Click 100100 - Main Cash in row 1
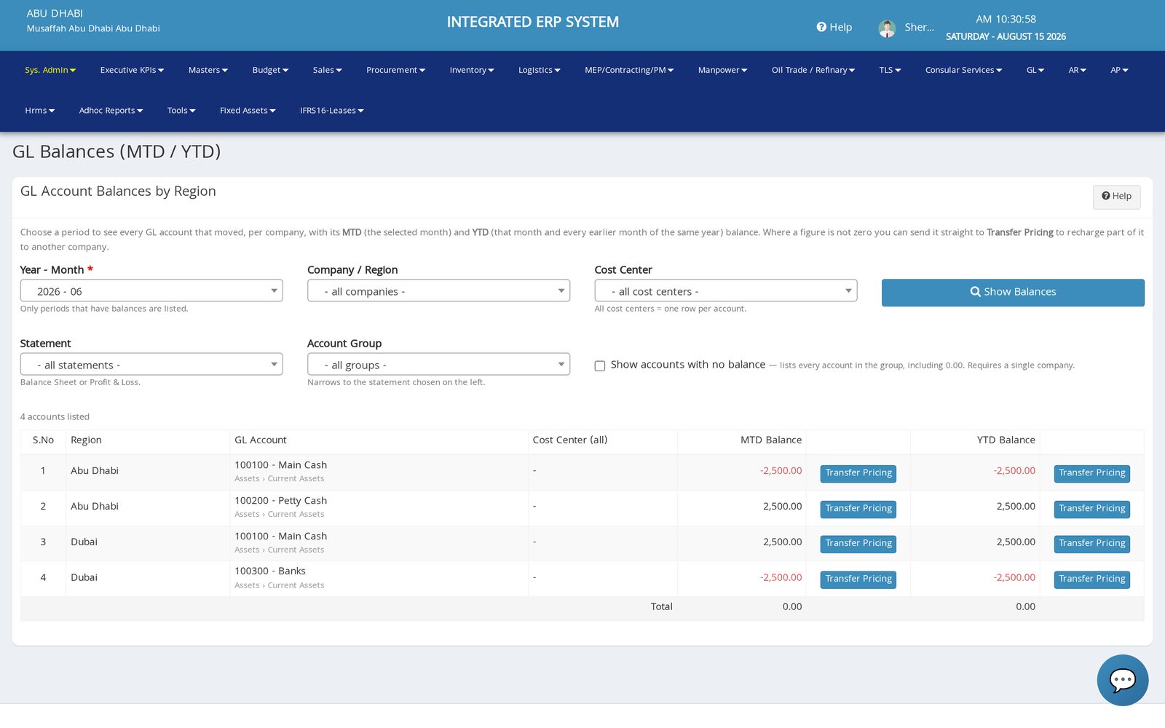 [x=280, y=465]
